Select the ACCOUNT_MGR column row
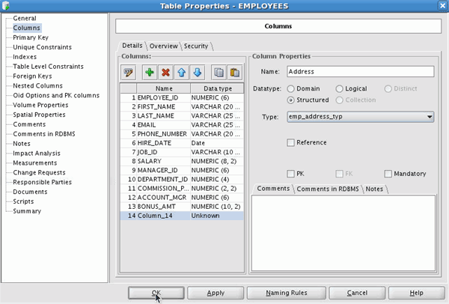 coord(182,198)
